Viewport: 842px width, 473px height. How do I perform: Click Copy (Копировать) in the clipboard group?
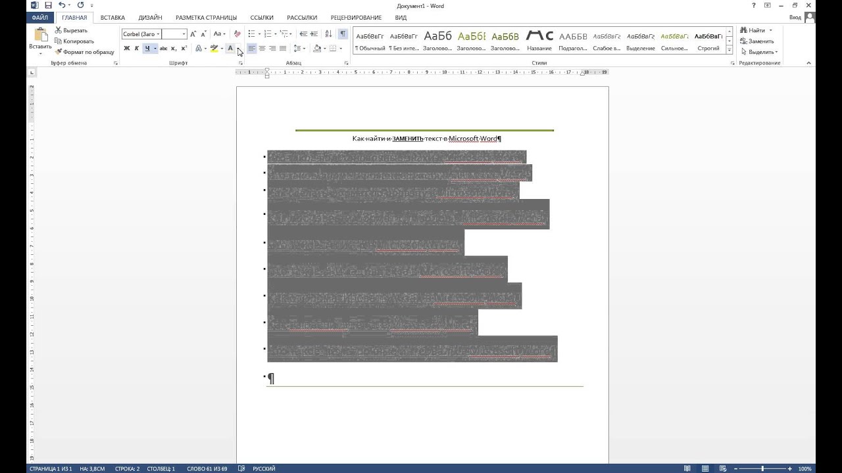[74, 41]
